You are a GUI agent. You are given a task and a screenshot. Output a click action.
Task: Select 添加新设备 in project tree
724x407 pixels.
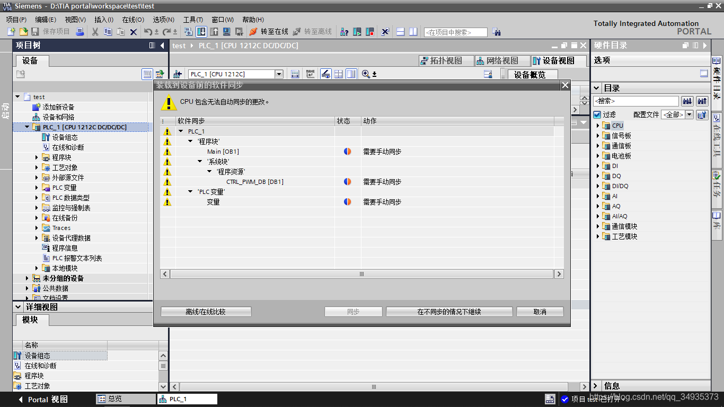pyautogui.click(x=58, y=107)
